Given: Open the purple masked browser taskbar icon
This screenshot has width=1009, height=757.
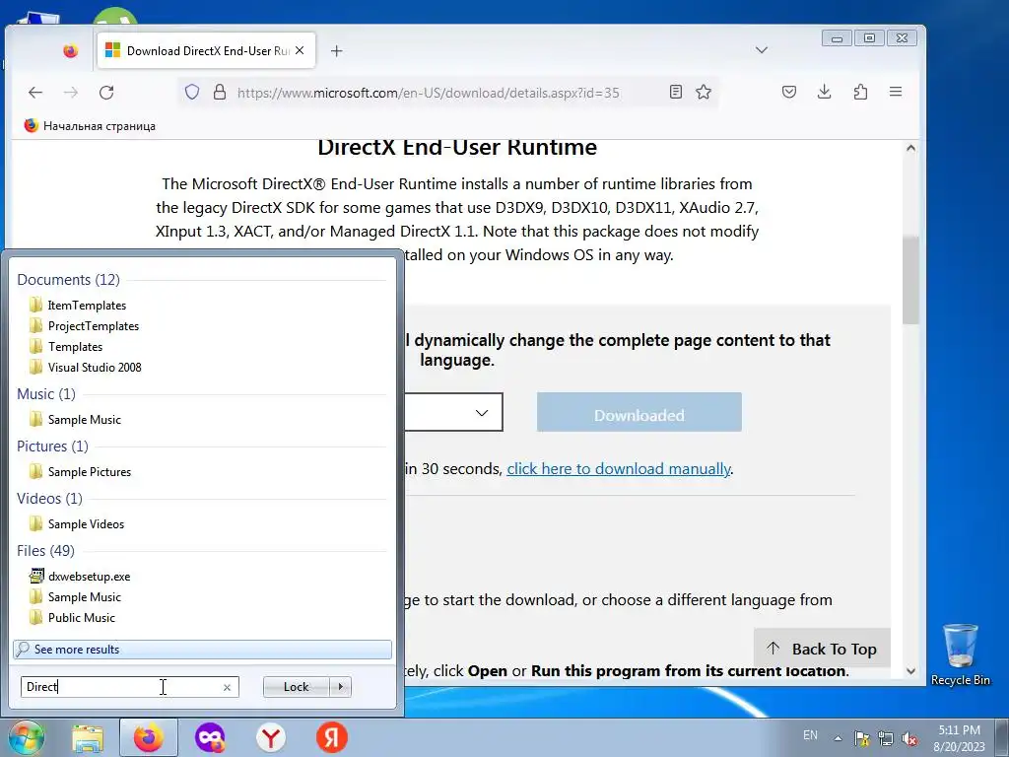Looking at the screenshot, I should [210, 737].
